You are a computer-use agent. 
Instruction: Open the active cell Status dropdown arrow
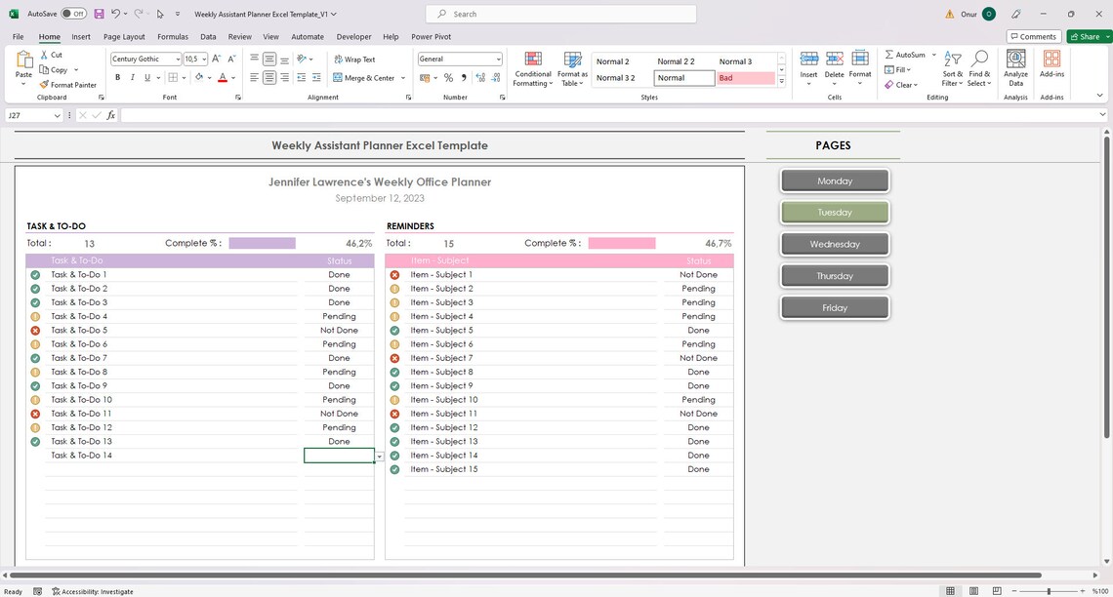tap(378, 456)
